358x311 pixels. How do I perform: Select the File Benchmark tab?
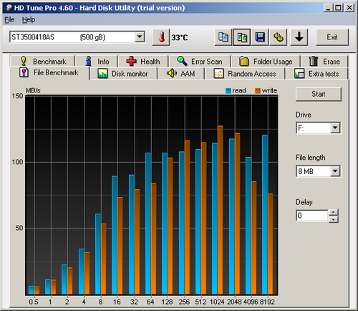point(49,72)
